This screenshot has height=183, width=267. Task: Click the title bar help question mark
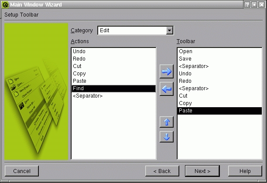click(x=247, y=5)
